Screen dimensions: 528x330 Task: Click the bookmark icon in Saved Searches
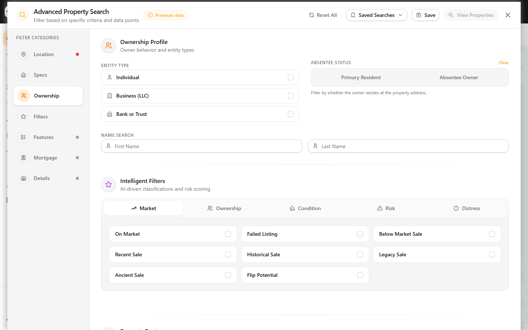click(x=353, y=15)
